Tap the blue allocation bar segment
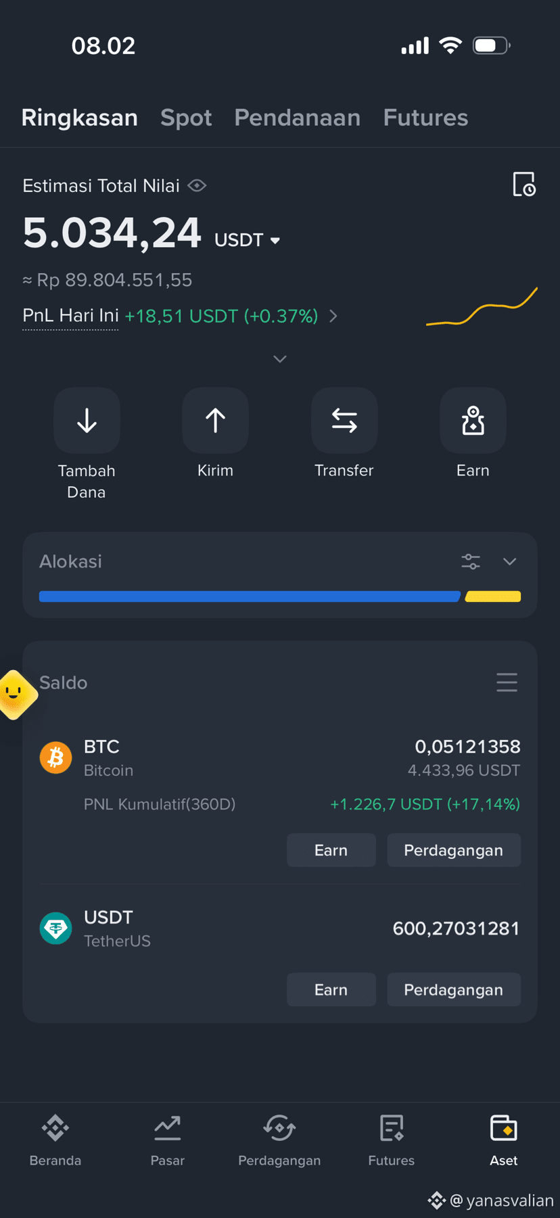The image size is (560, 1218). click(x=250, y=596)
